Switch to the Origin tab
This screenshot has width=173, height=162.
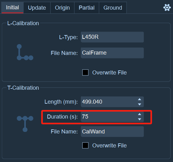coord(62,7)
